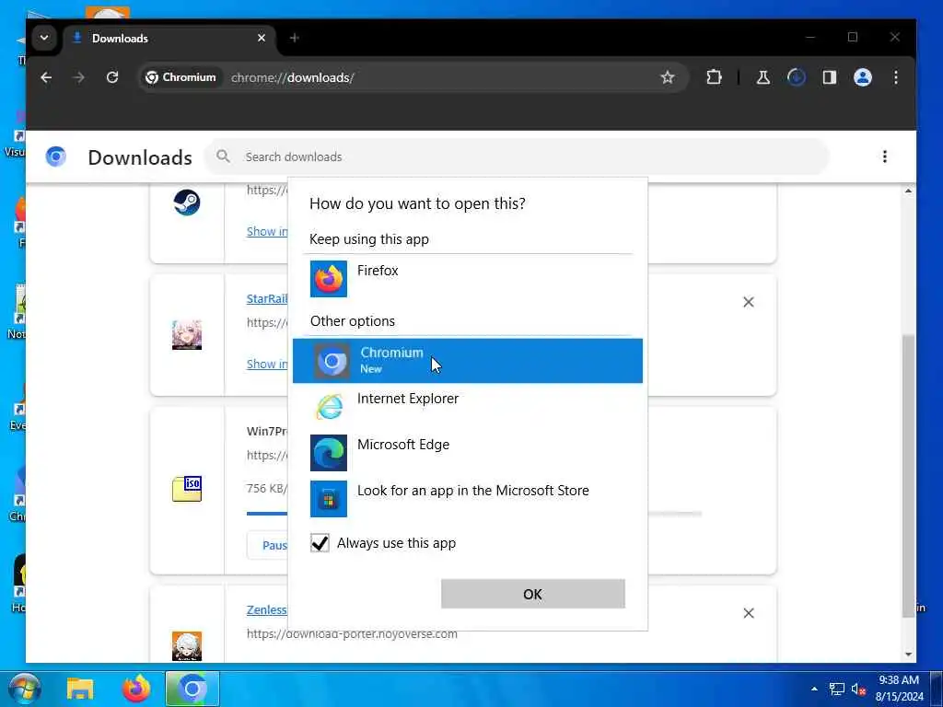This screenshot has width=943, height=707.
Task: Open File Explorer from the taskbar
Action: 80,689
